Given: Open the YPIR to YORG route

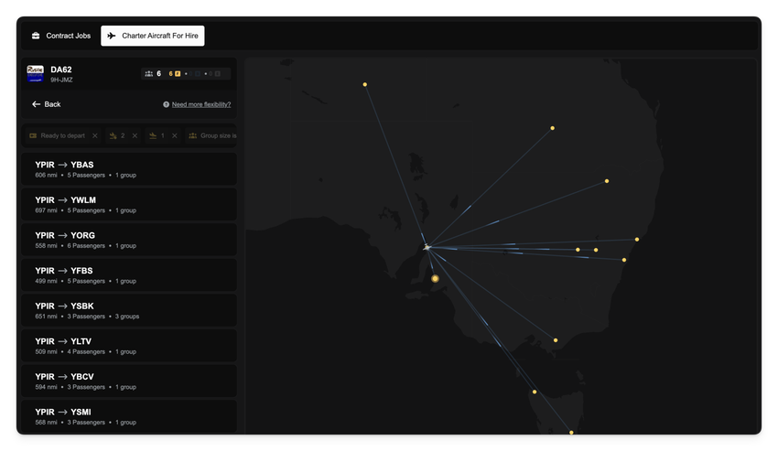Looking at the screenshot, I should (129, 240).
